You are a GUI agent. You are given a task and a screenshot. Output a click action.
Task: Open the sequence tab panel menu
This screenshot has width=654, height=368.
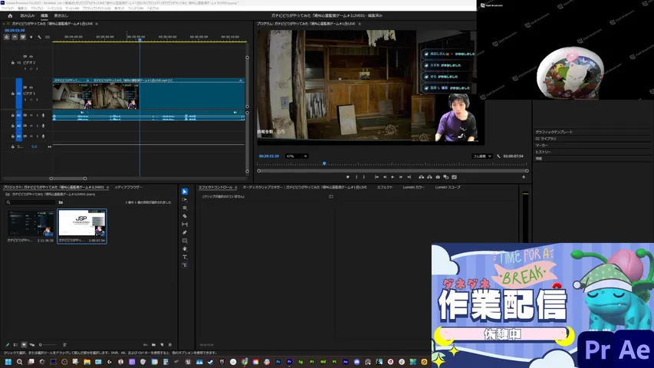97,24
